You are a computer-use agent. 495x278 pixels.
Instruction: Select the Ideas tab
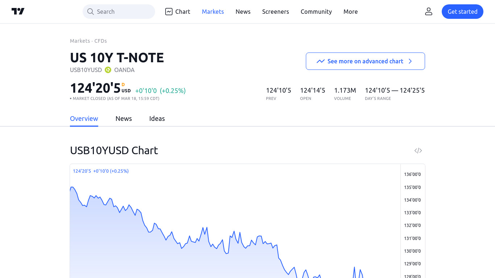point(157,119)
